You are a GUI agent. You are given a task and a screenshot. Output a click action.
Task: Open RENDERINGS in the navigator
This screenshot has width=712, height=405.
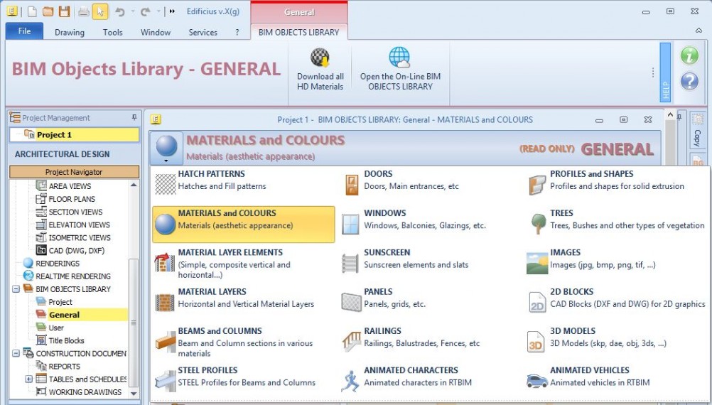click(58, 264)
